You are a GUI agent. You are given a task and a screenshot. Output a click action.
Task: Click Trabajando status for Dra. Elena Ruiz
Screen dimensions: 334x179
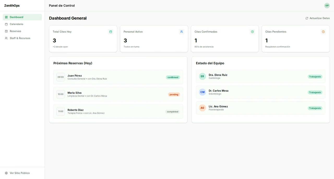point(315,77)
